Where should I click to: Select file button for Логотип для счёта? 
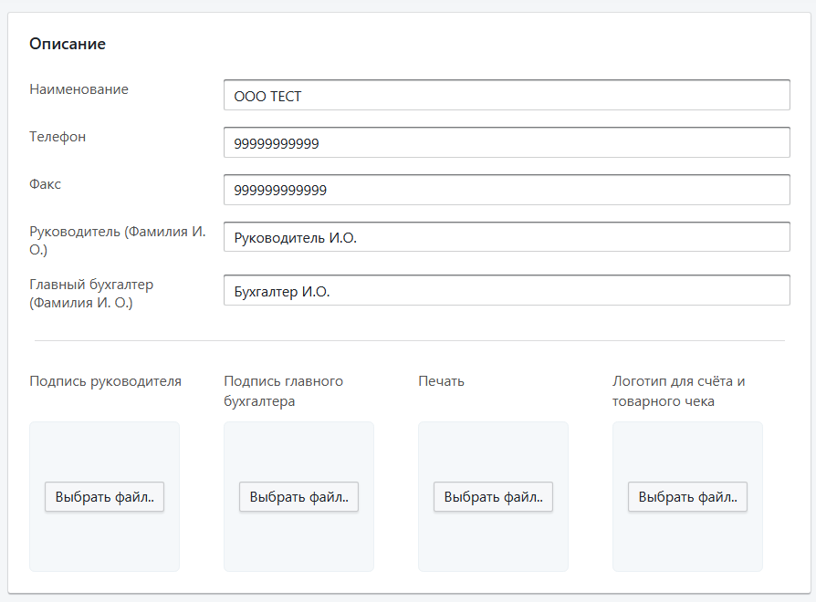pyautogui.click(x=687, y=497)
